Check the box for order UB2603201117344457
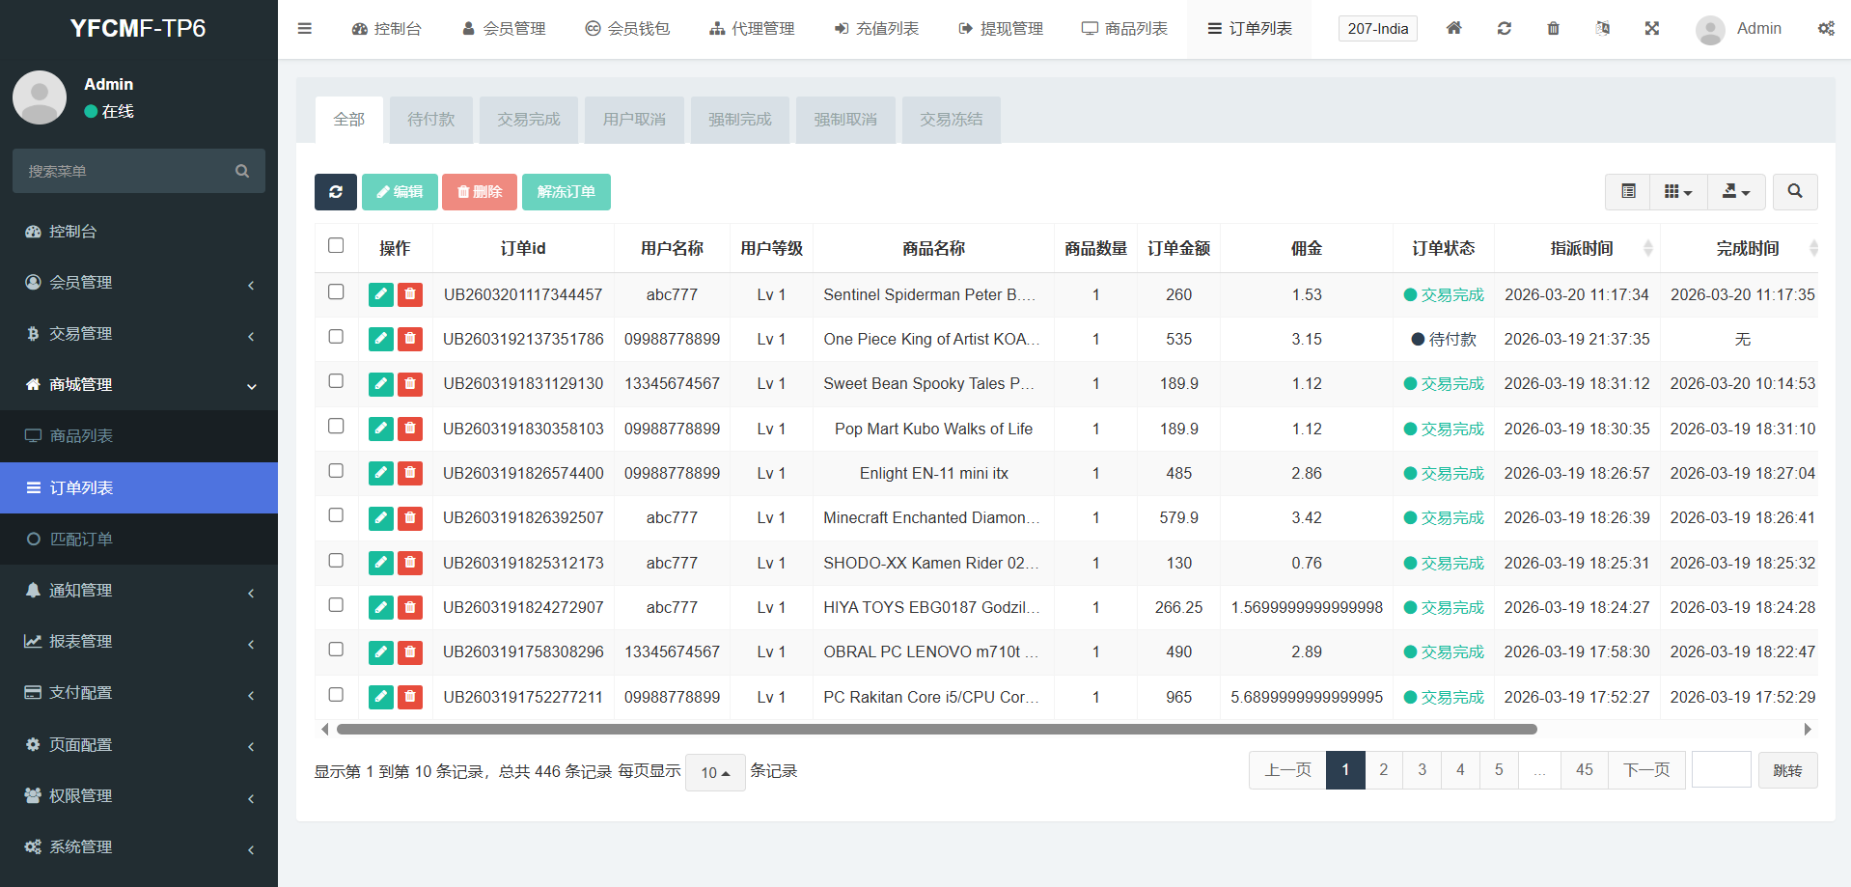 tap(336, 291)
